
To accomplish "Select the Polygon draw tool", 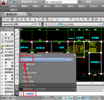I will 17,43.
